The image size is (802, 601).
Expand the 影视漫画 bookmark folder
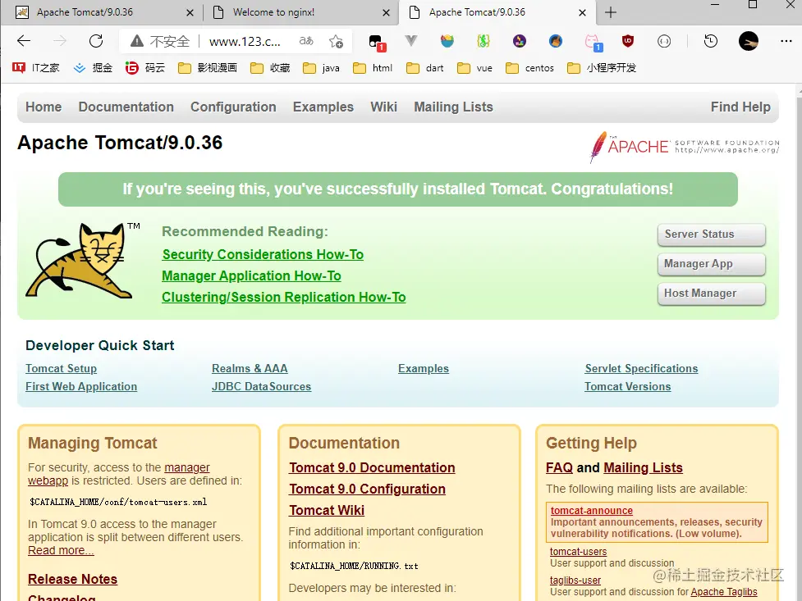[x=208, y=68]
